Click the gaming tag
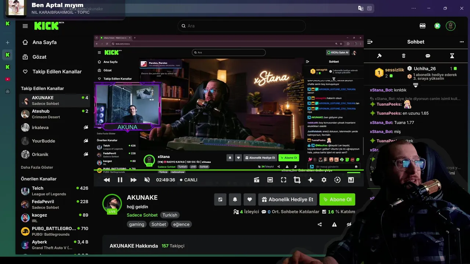Screen dimensions: 470x264 tap(137, 224)
